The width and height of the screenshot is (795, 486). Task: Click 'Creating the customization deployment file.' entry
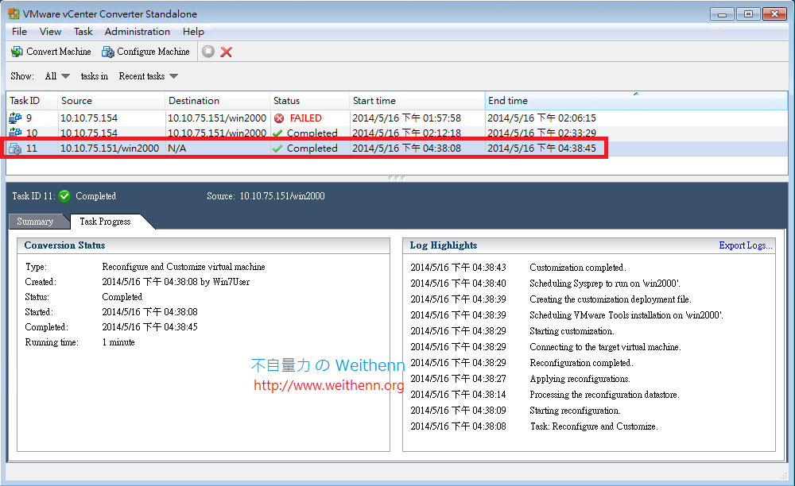click(611, 299)
